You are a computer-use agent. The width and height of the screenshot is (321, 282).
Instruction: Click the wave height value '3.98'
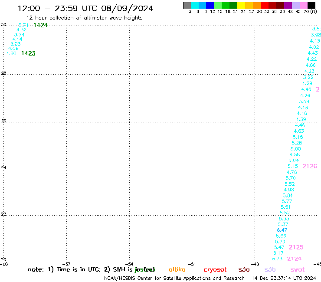tap(316, 35)
